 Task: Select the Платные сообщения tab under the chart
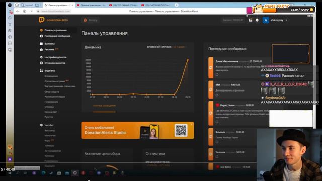104,106
